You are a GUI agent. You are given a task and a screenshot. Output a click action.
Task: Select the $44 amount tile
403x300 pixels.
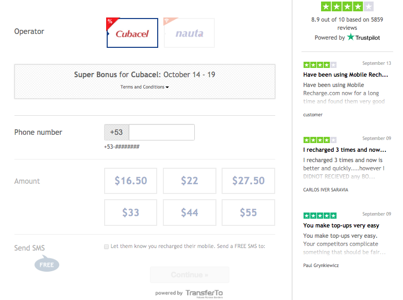[x=190, y=213]
